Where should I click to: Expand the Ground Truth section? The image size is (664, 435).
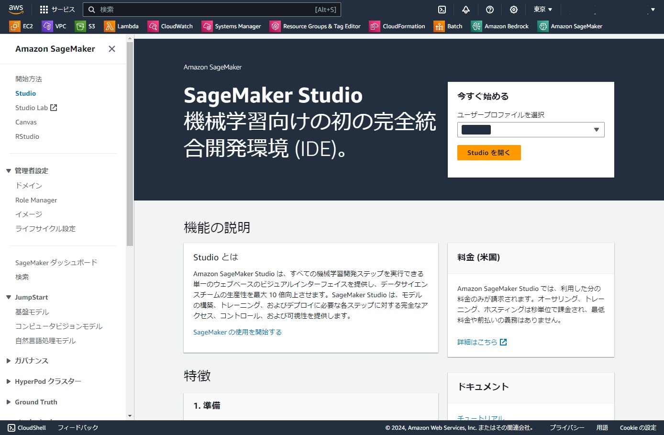pyautogui.click(x=8, y=402)
